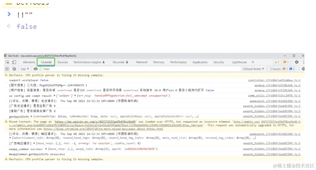
Task: Open controller.l7ri8b6ja451a0ea.js:1 source link
Action: pos(274,80)
